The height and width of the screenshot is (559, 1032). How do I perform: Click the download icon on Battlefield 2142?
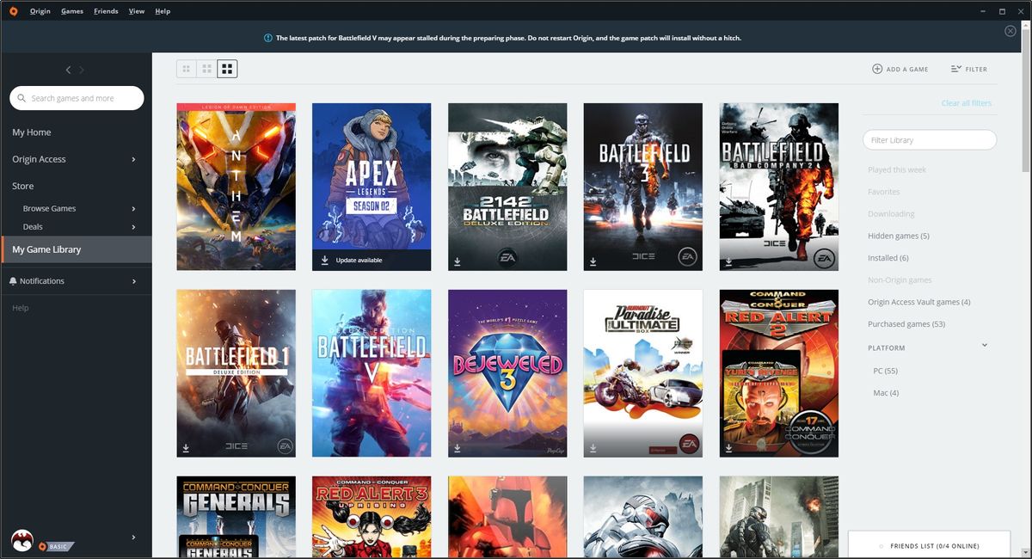coord(457,260)
